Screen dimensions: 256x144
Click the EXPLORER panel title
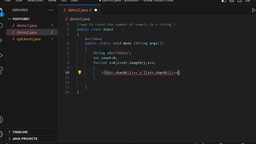[20, 10]
